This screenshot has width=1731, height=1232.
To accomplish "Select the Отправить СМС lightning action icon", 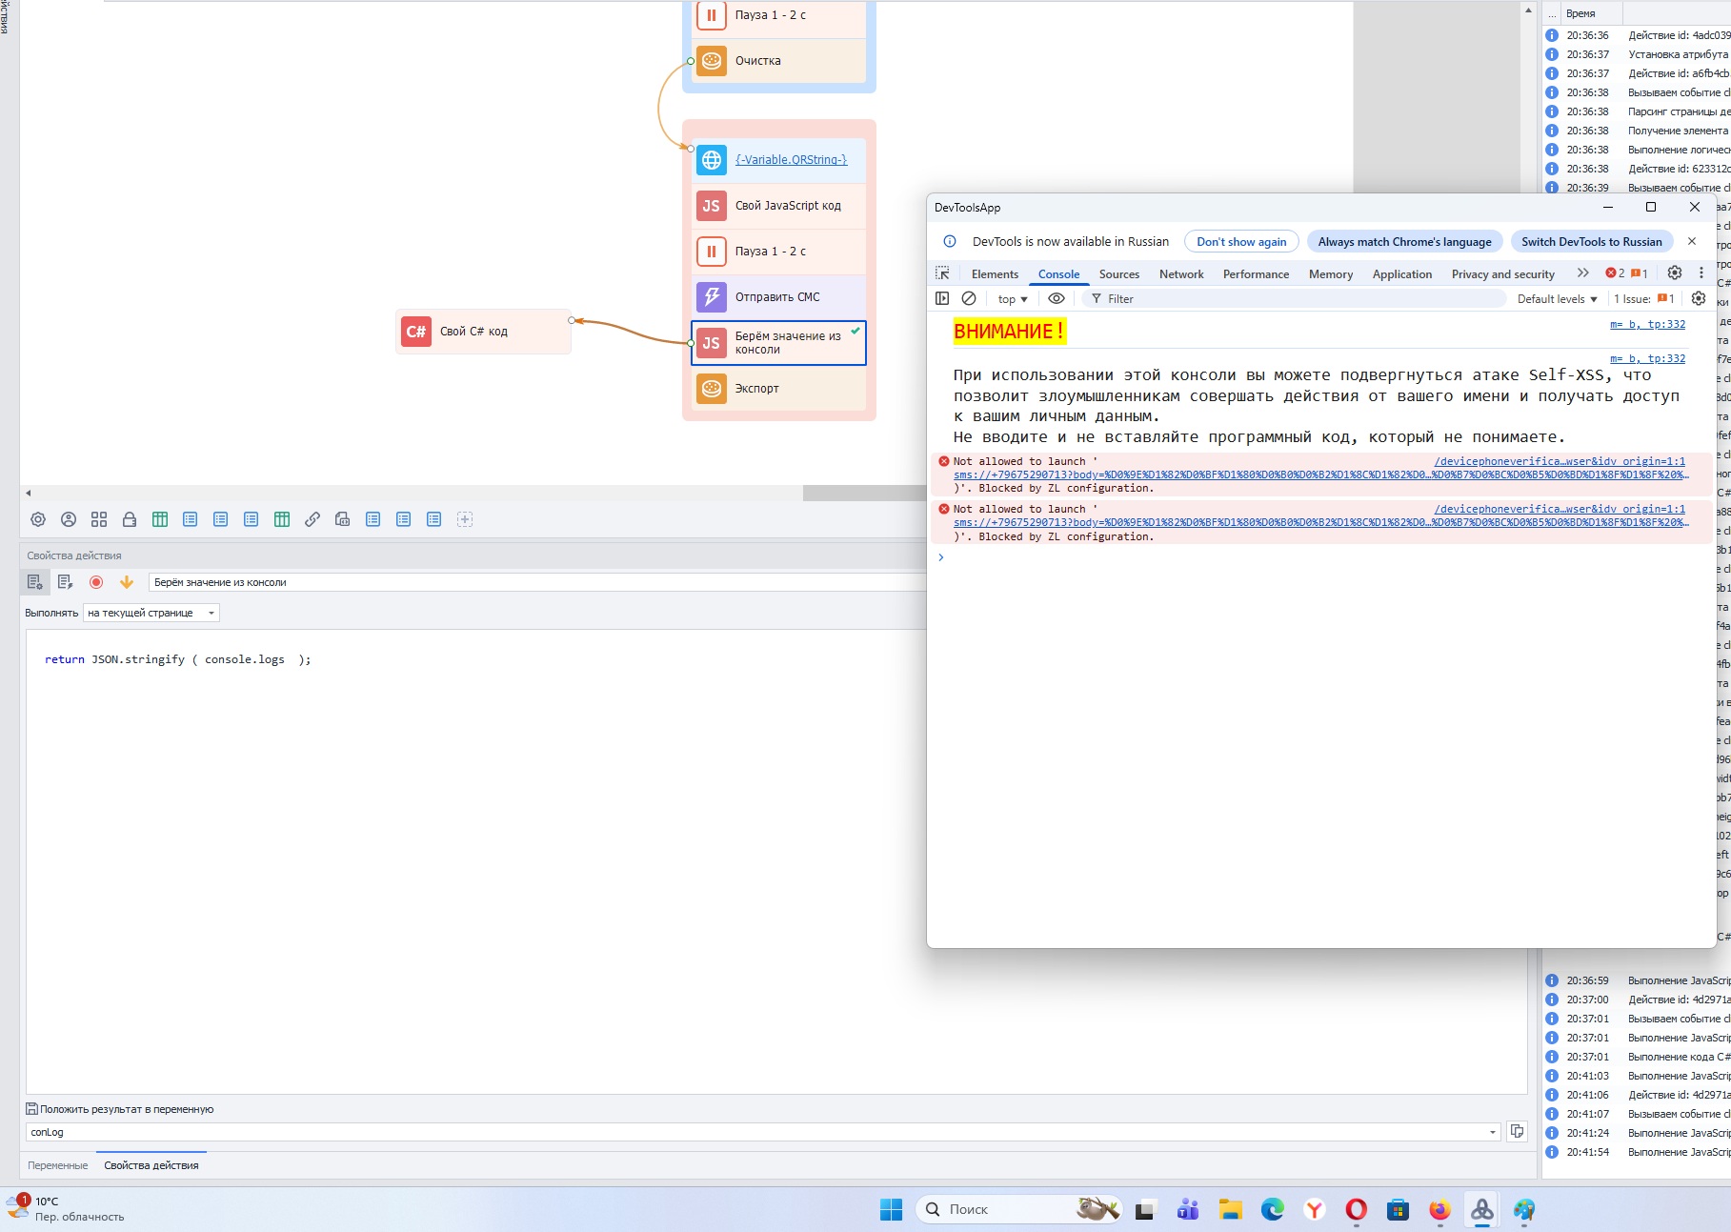I will click(712, 297).
